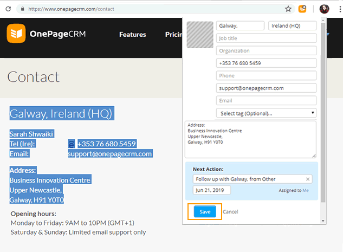Edit the Follow up with Galway next action field

[x=252, y=179]
